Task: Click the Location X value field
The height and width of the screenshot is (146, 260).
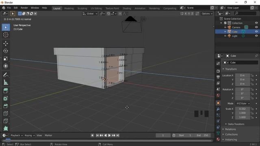Action: [x=243, y=75]
